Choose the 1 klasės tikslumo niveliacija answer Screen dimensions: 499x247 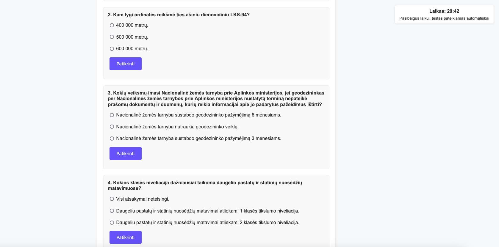[x=112, y=211]
